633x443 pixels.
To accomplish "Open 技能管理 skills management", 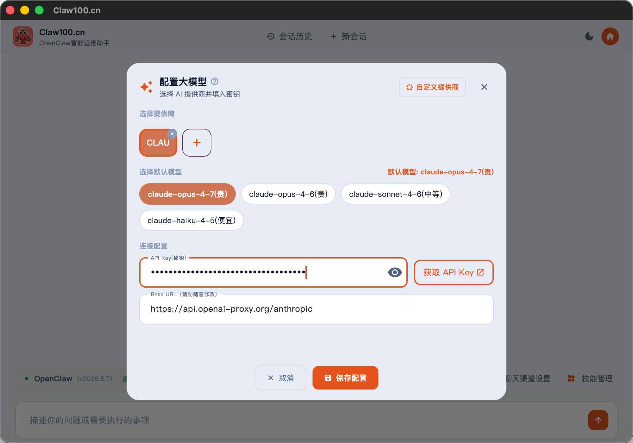I will tap(590, 378).
